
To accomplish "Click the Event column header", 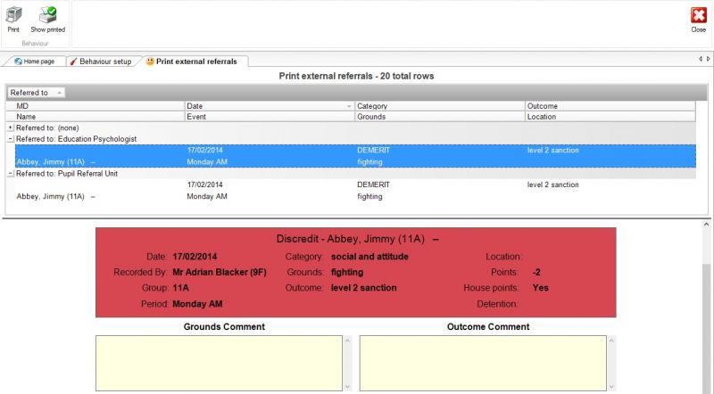I will (x=270, y=117).
